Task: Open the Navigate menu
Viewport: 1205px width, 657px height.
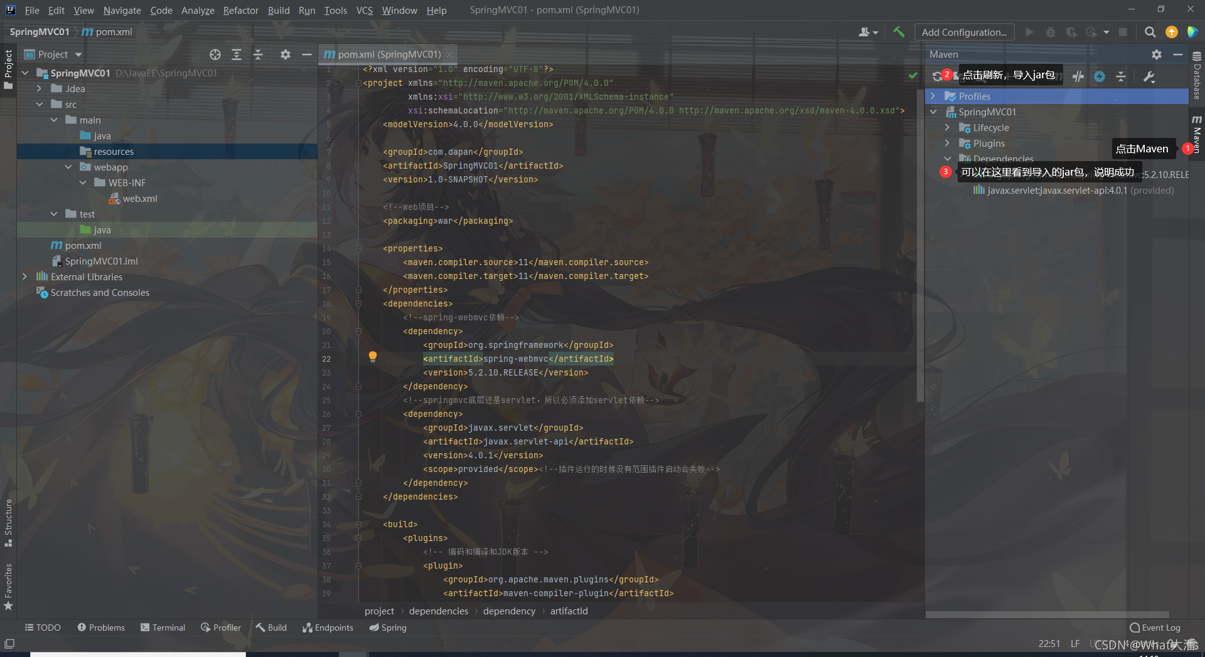Action: (122, 10)
